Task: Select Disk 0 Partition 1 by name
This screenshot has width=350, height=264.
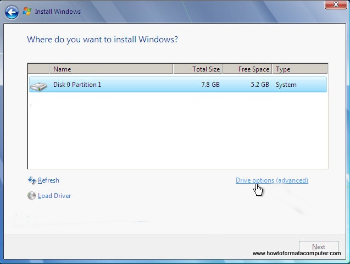Action: [x=77, y=85]
